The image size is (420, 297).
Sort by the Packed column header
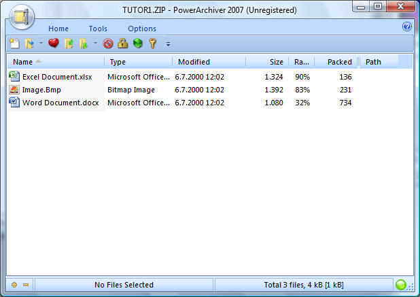[336, 62]
